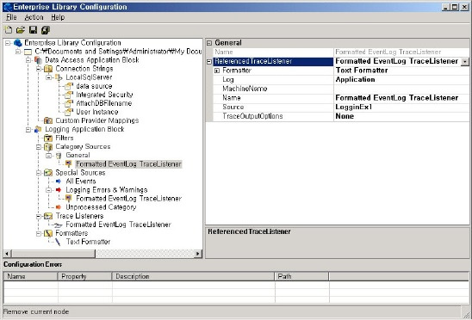Screen dimensions: 472x320
Task: Click the empty MachineName value field
Action: [401, 89]
